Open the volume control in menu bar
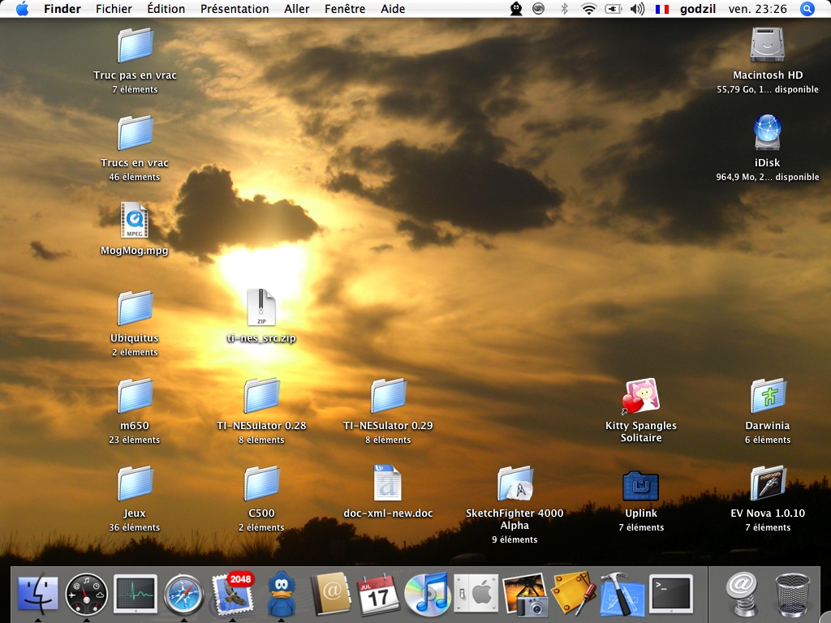Screen dimensions: 831x623 [637, 9]
